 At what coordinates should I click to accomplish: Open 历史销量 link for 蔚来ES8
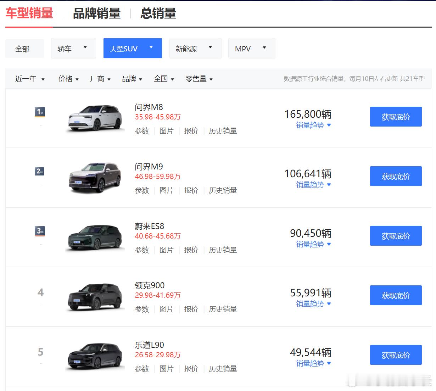coord(223,250)
